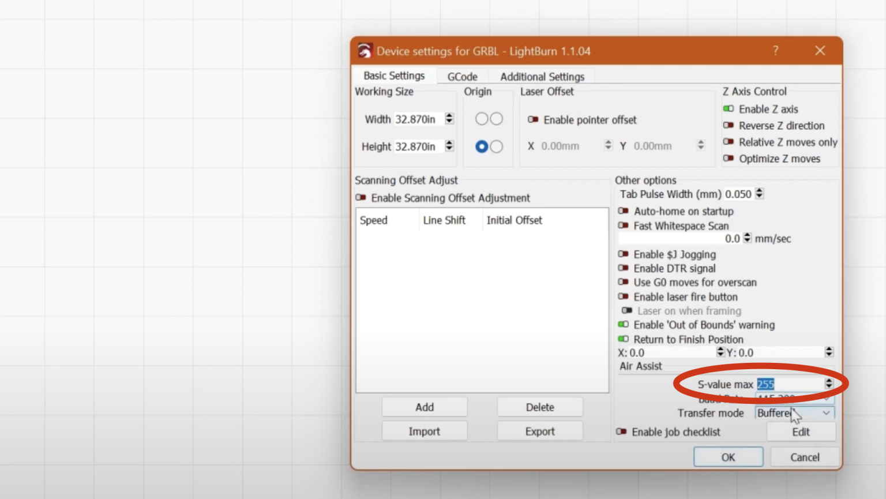Select the top-left origin radio button
Screen dimensions: 886x499
482,119
